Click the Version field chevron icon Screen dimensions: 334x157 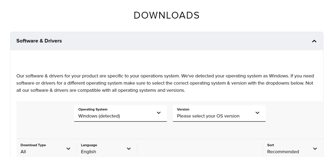pyautogui.click(x=257, y=113)
